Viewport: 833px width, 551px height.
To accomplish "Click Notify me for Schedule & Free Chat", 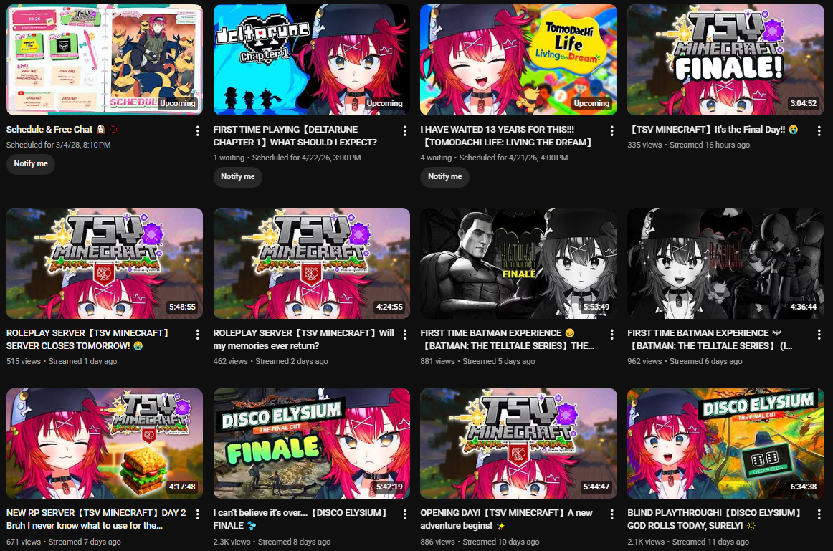I will pos(31,163).
